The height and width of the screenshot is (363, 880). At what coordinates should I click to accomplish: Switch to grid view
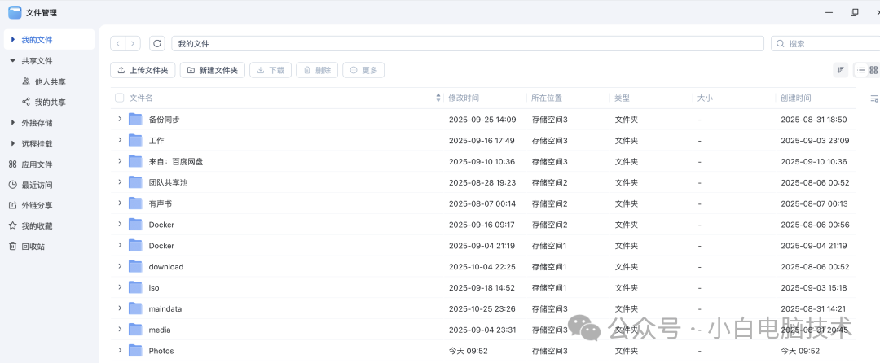click(873, 70)
